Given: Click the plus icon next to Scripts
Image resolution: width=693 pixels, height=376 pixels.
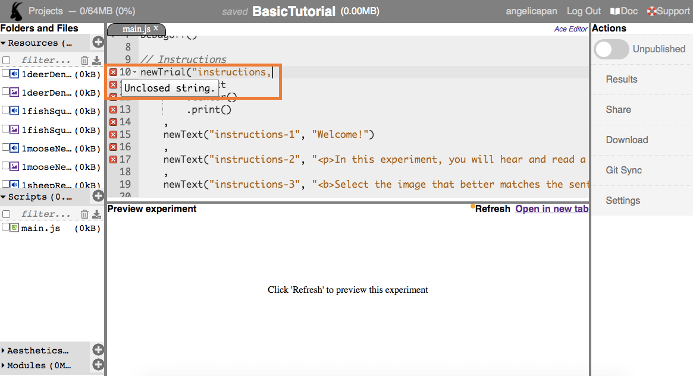Looking at the screenshot, I should (98, 195).
